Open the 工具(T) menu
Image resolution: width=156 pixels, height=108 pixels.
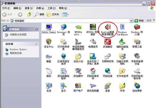point(52,8)
